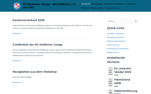Screen dimensions: 151x94
Task: Click the 'Viele neue Artikel verfügbar…' excerpt
Action: (x=23, y=77)
